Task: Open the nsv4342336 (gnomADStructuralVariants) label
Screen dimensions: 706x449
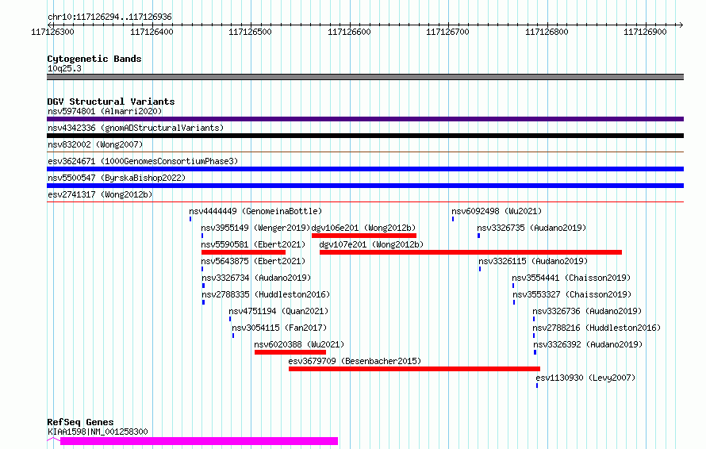Action: pos(136,128)
